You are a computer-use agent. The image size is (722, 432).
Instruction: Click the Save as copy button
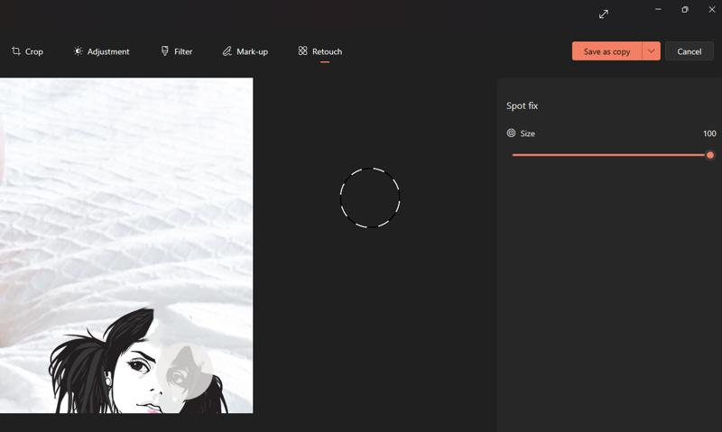click(606, 51)
